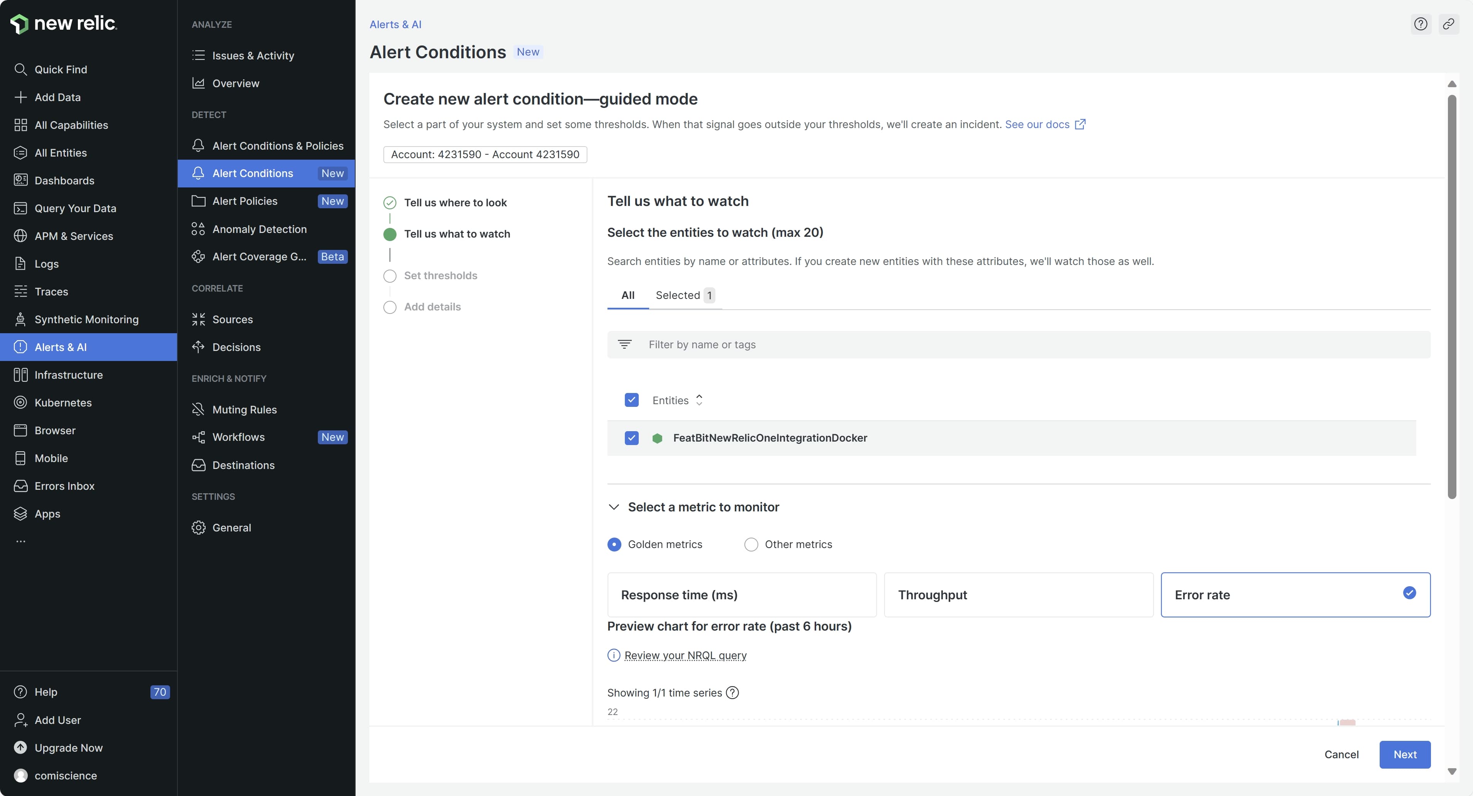The image size is (1473, 796).
Task: Toggle the select-all Entities checkbox
Action: click(x=631, y=400)
